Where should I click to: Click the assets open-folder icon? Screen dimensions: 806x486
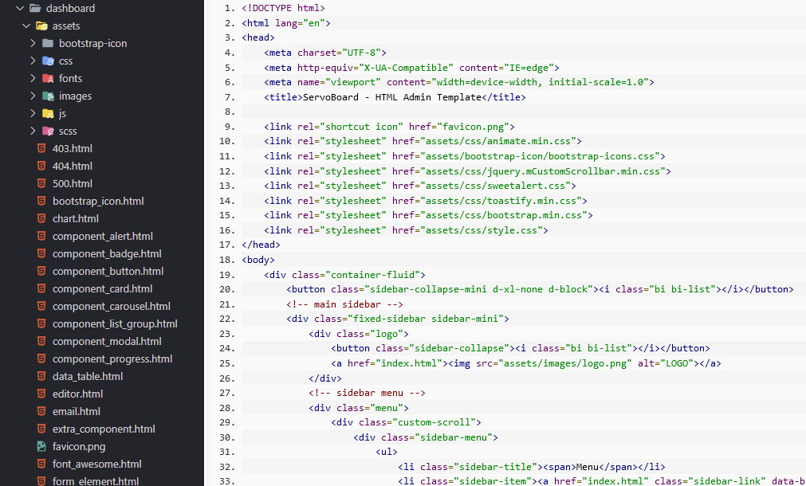[x=41, y=25]
